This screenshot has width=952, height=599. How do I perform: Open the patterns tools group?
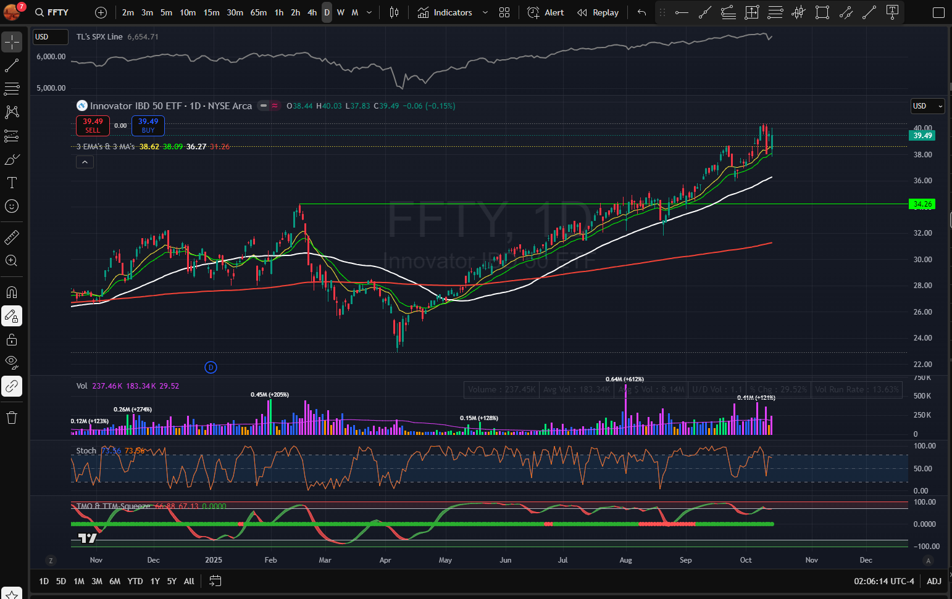click(12, 112)
